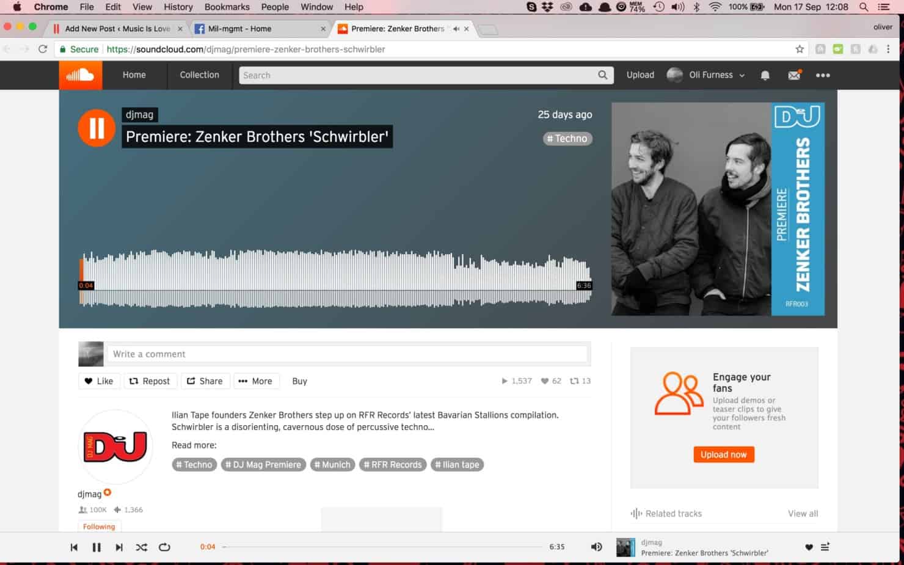Open the next-up queue icon

tap(825, 547)
